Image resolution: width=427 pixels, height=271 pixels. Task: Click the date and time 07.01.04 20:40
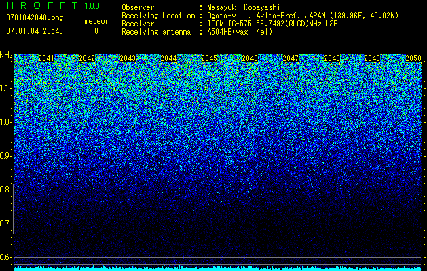pyautogui.click(x=35, y=31)
